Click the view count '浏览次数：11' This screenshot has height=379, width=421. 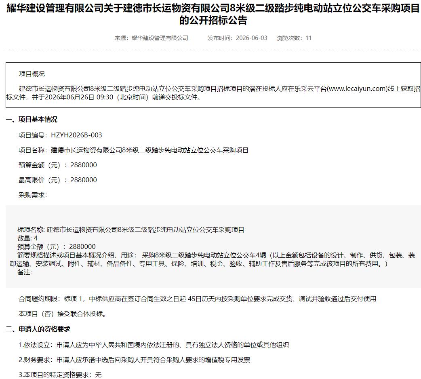pos(295,38)
